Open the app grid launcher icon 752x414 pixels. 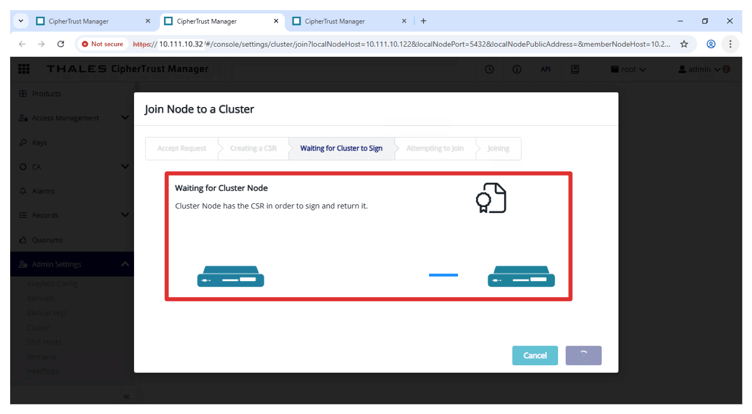(x=24, y=69)
